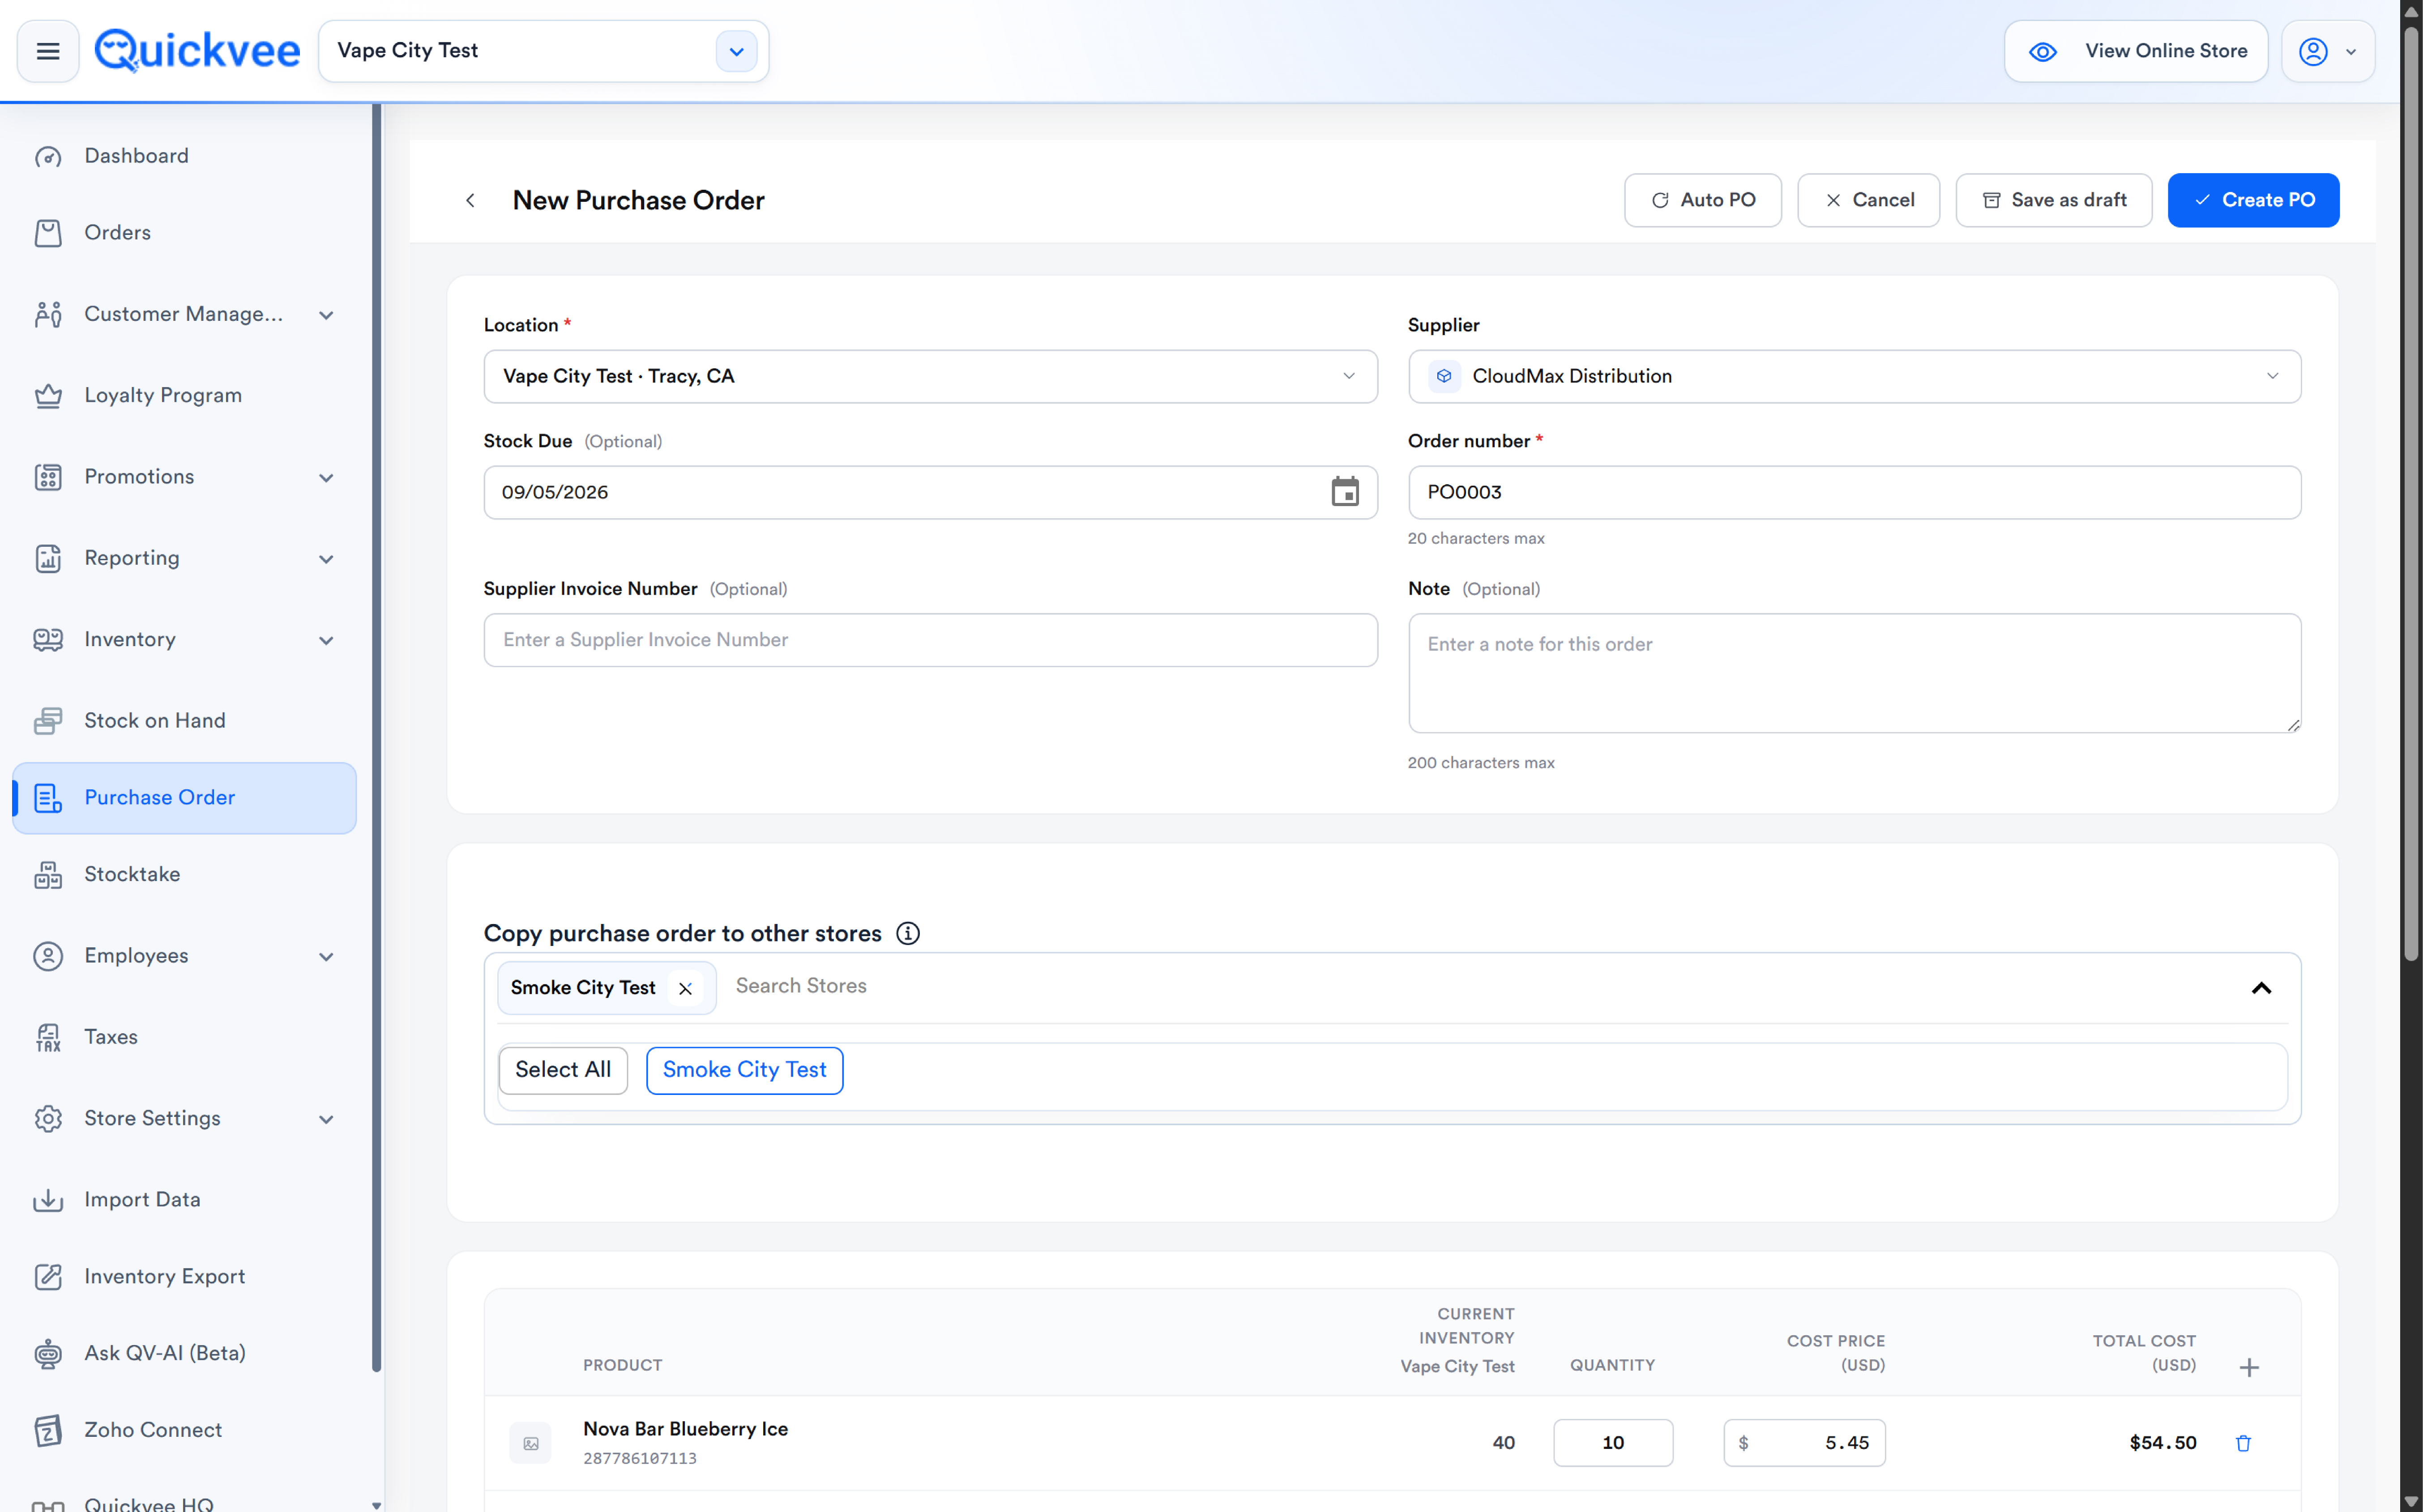
Task: Delete the Nova Bar Blueberry Ice row
Action: [2243, 1443]
